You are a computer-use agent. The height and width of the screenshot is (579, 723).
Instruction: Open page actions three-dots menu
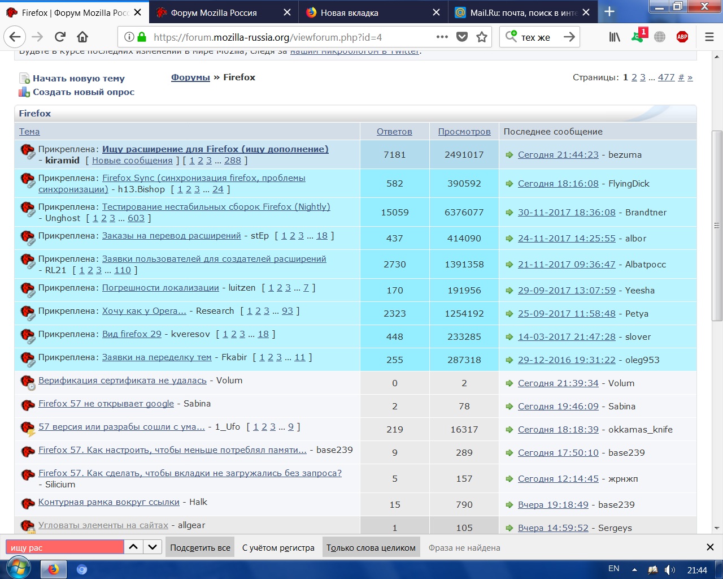[x=442, y=37]
